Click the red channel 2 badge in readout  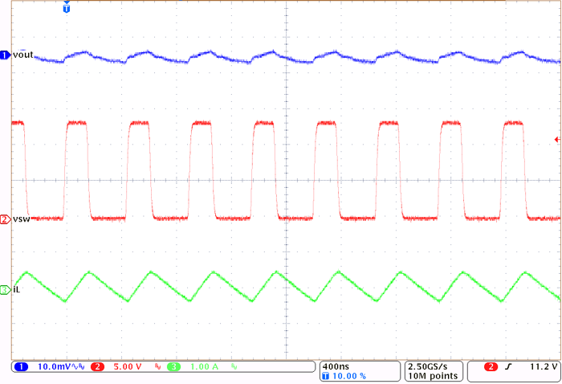click(x=98, y=366)
